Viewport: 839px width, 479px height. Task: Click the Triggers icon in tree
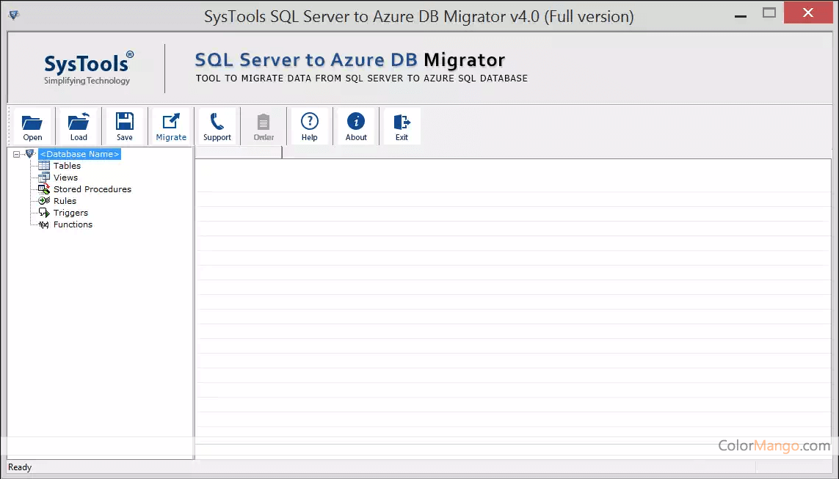[x=44, y=213]
